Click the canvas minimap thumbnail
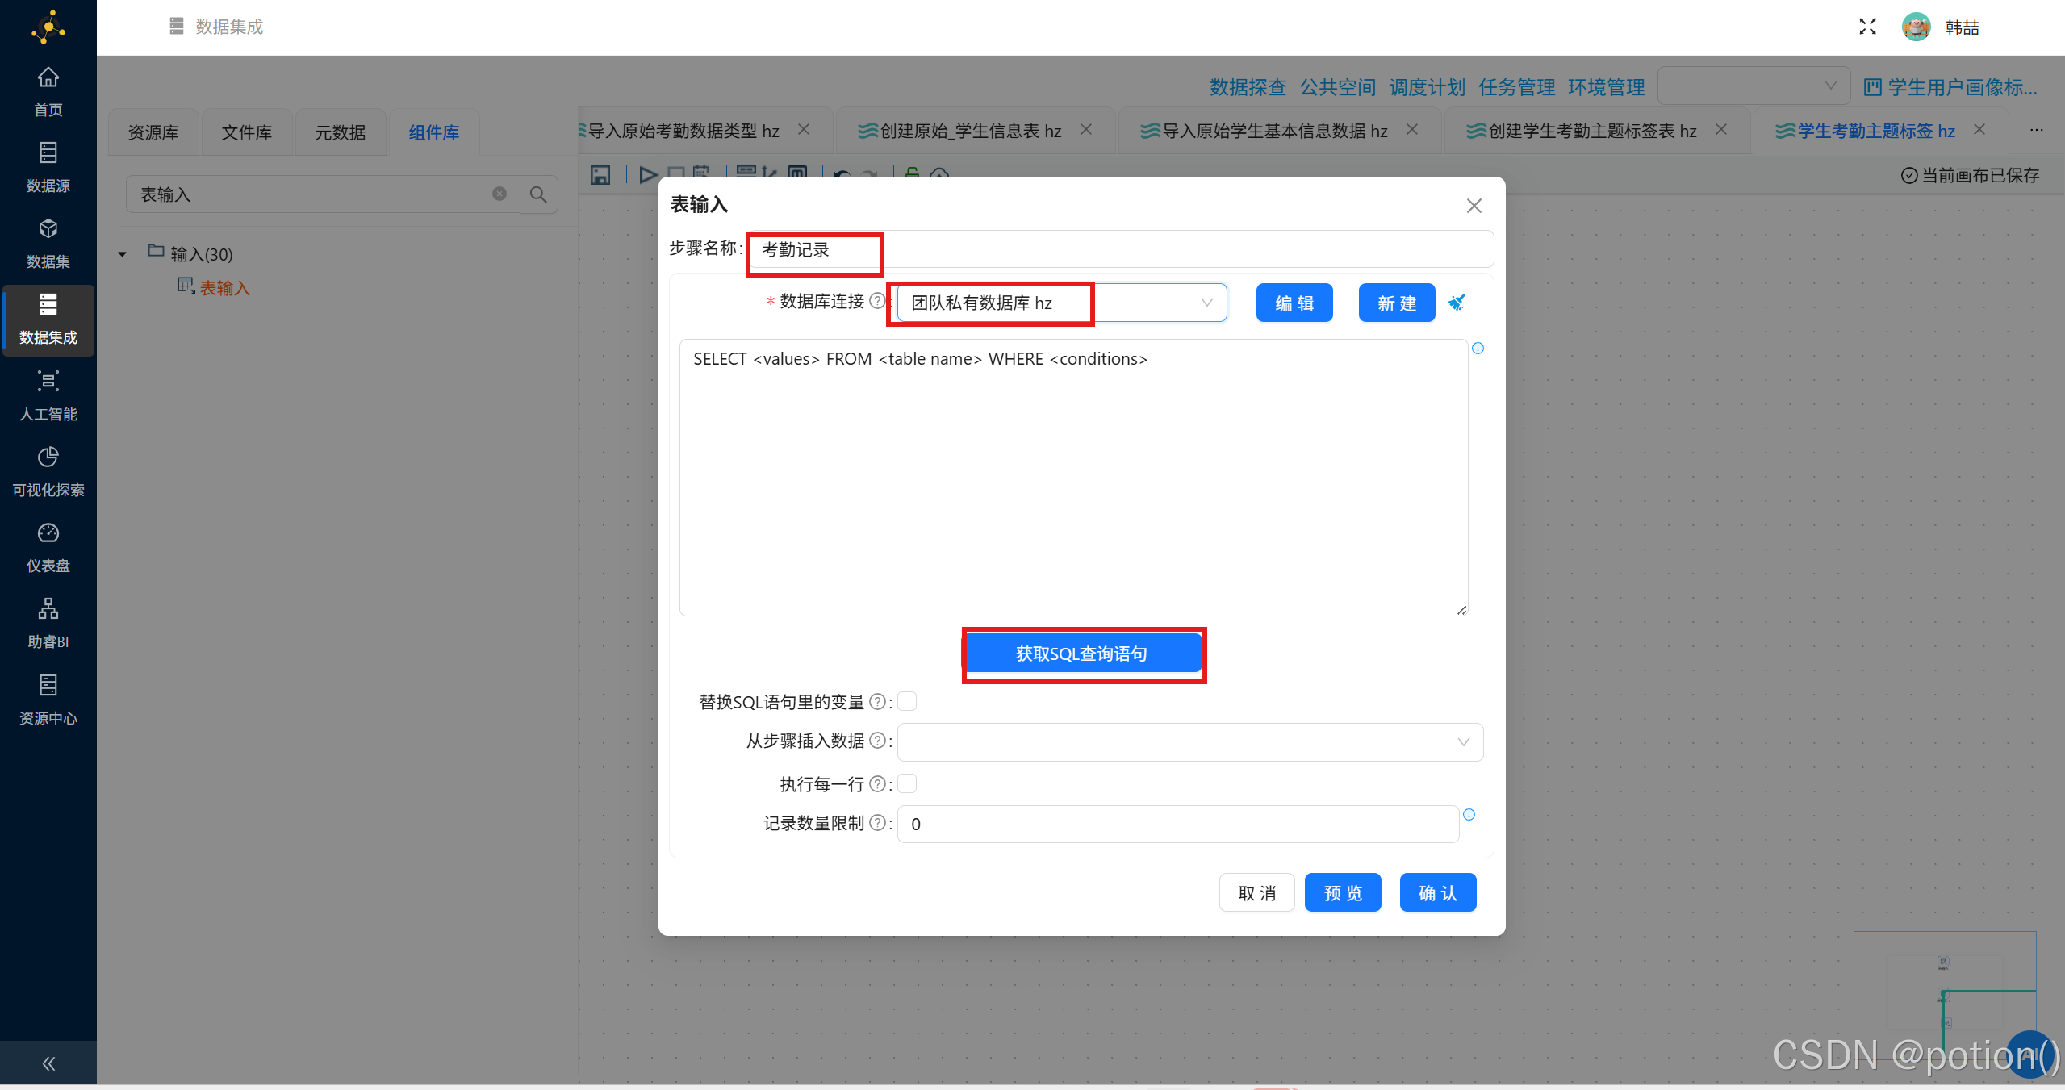The width and height of the screenshot is (2065, 1090). click(x=1944, y=994)
